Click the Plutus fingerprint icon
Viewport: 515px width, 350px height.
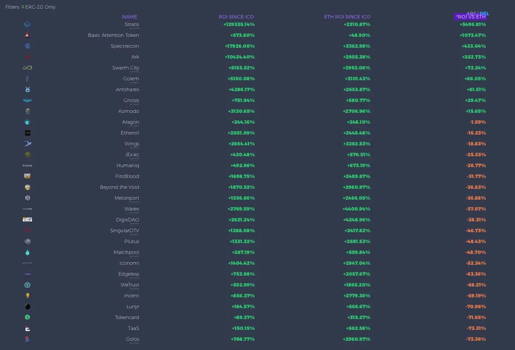point(28,241)
